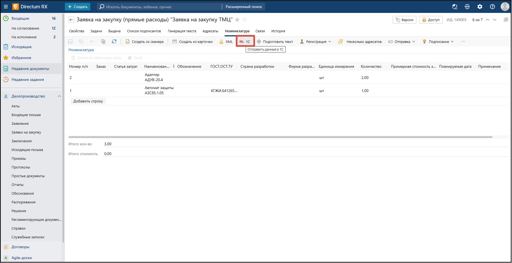Viewport: 512px width, 263px height.
Task: Click the back arrow next to document title
Action: (x=71, y=20)
